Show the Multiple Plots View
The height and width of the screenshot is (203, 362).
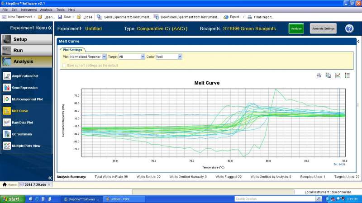(x=26, y=146)
